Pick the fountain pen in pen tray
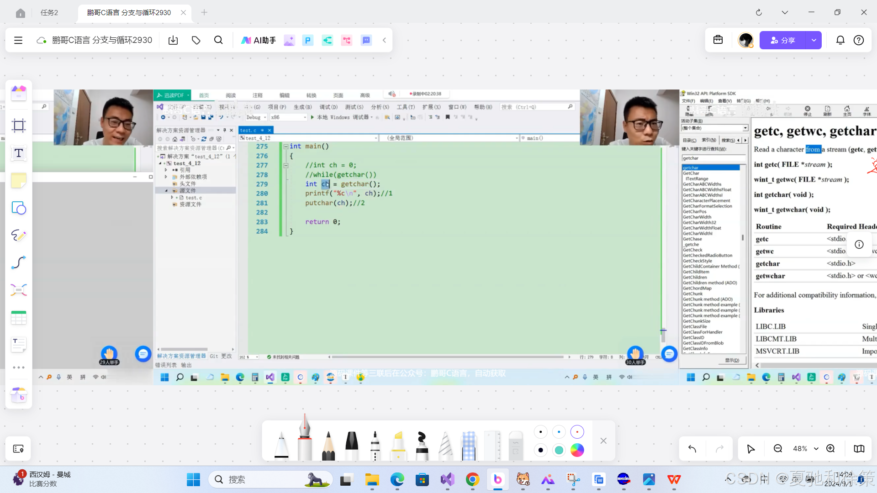877x493 pixels. (305, 438)
